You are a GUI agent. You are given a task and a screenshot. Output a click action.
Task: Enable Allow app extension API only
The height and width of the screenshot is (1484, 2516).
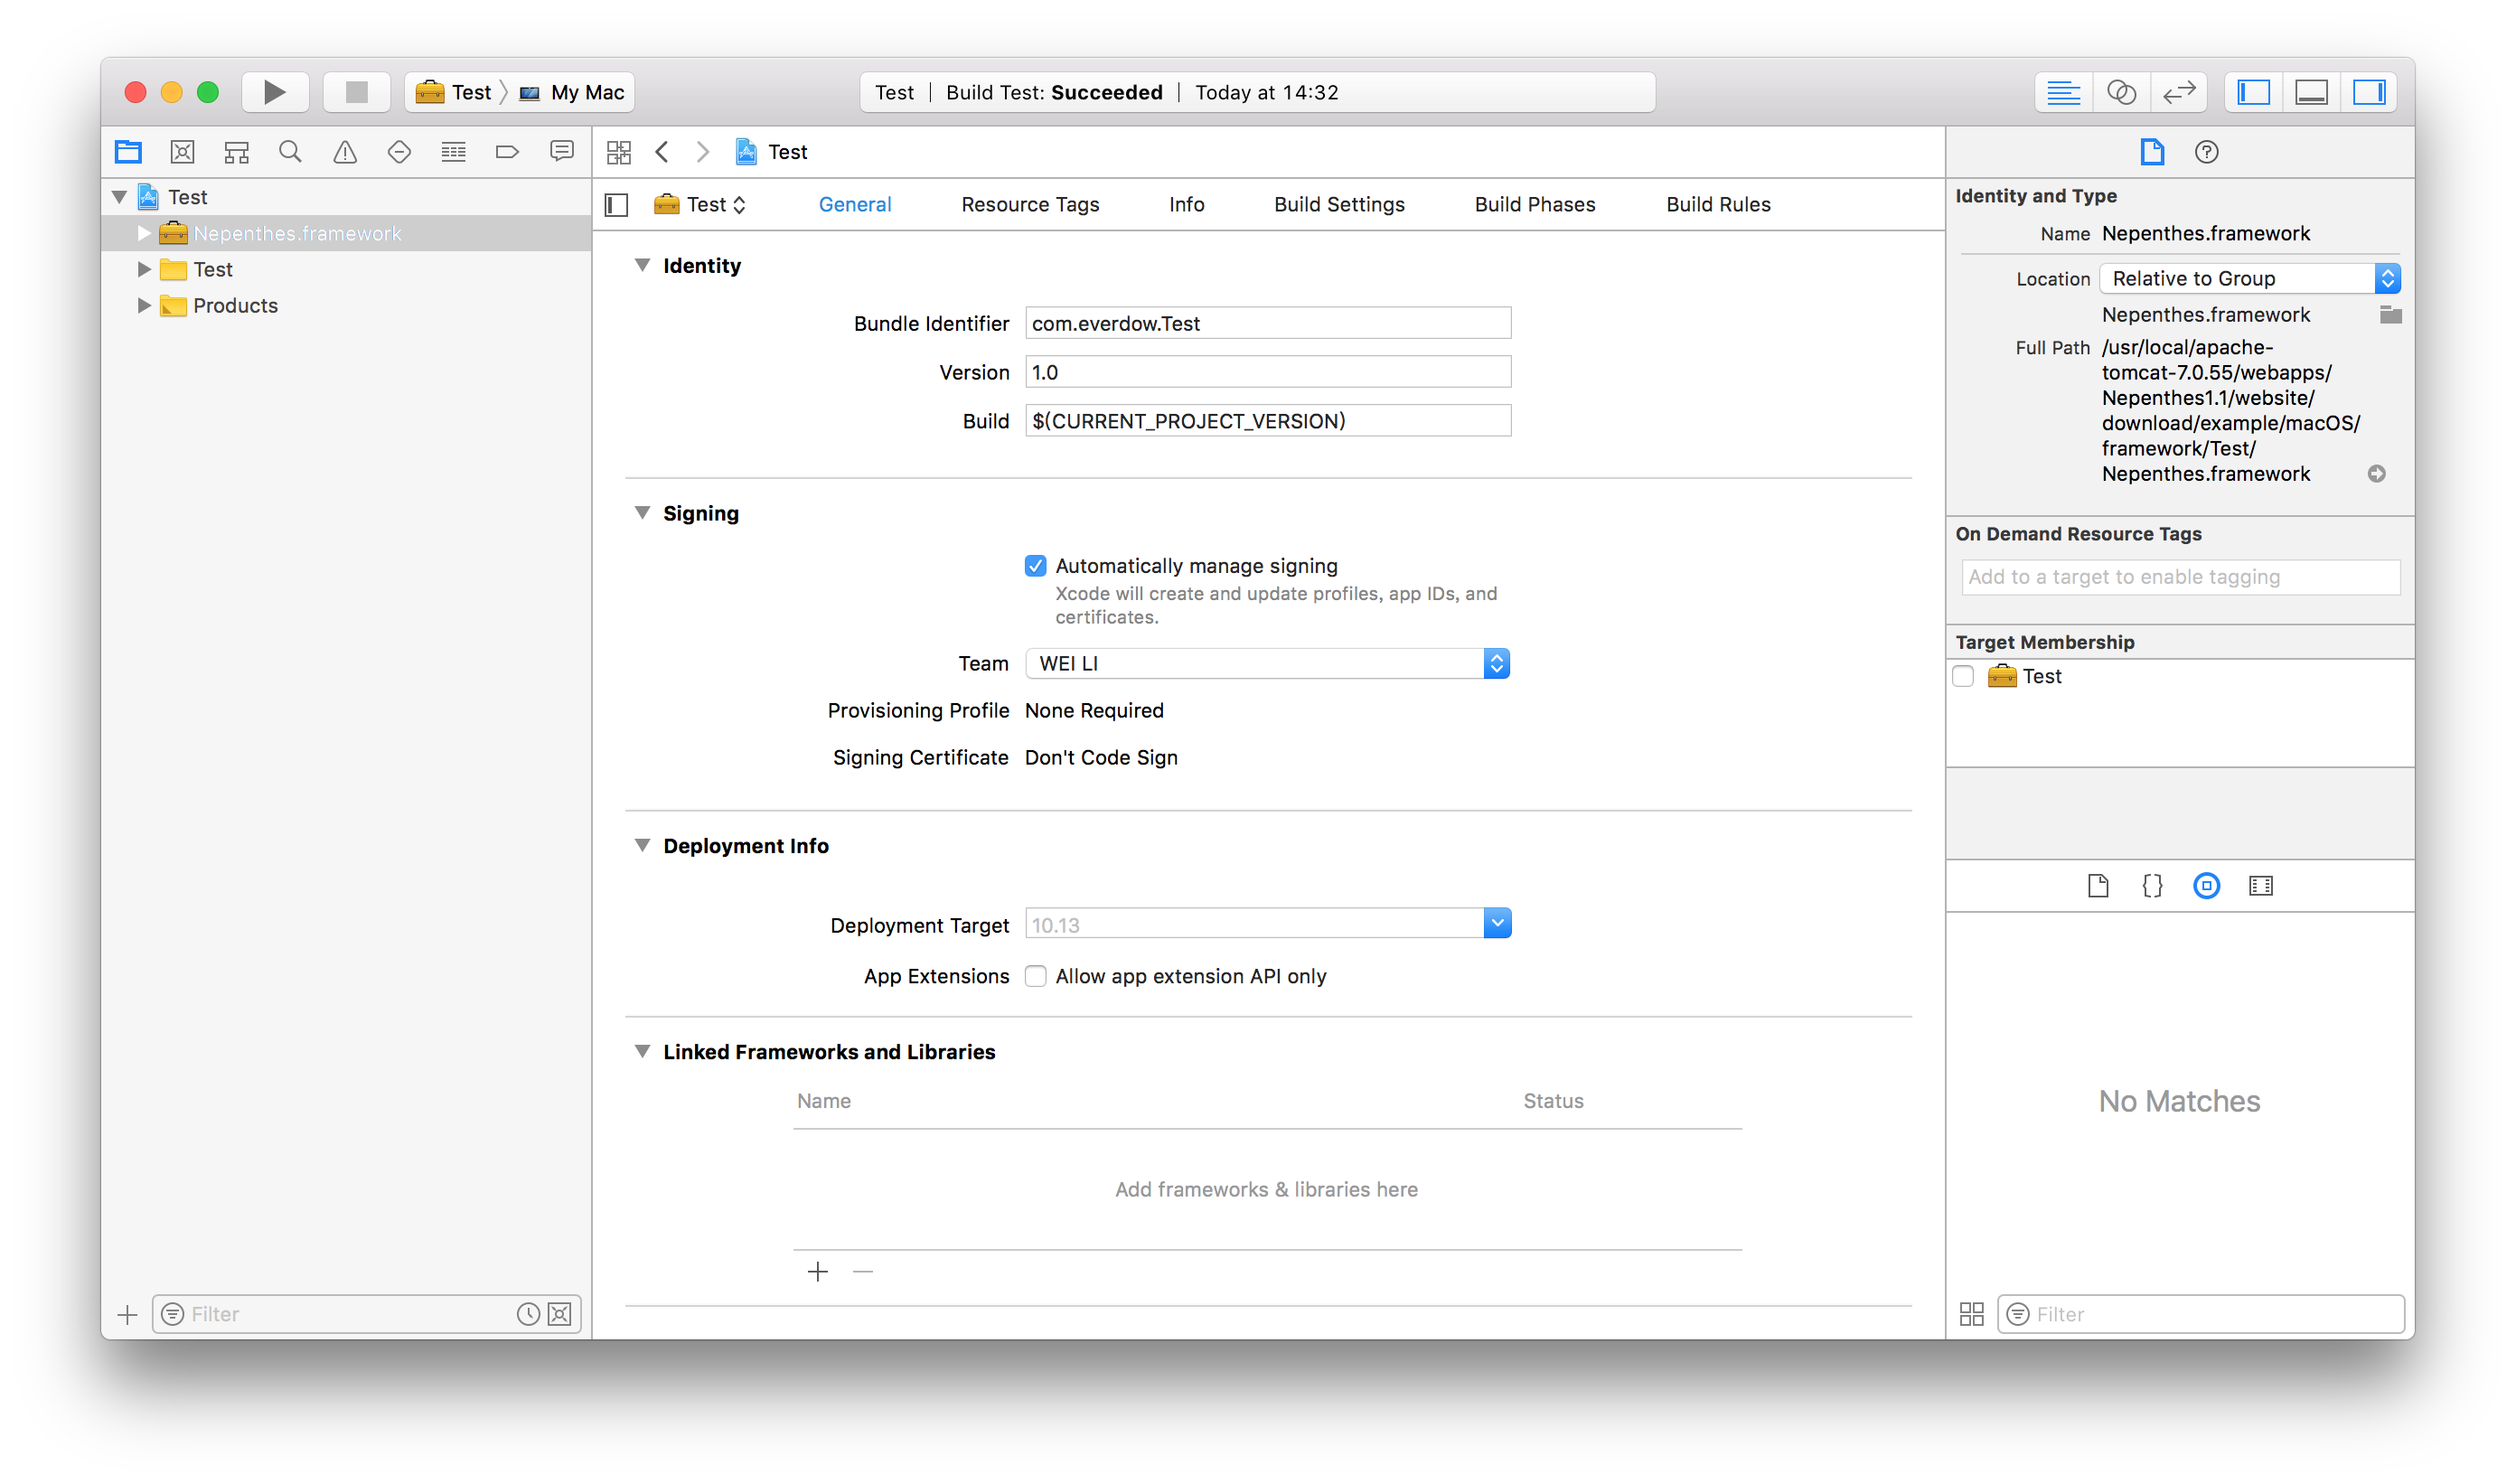point(1035,976)
